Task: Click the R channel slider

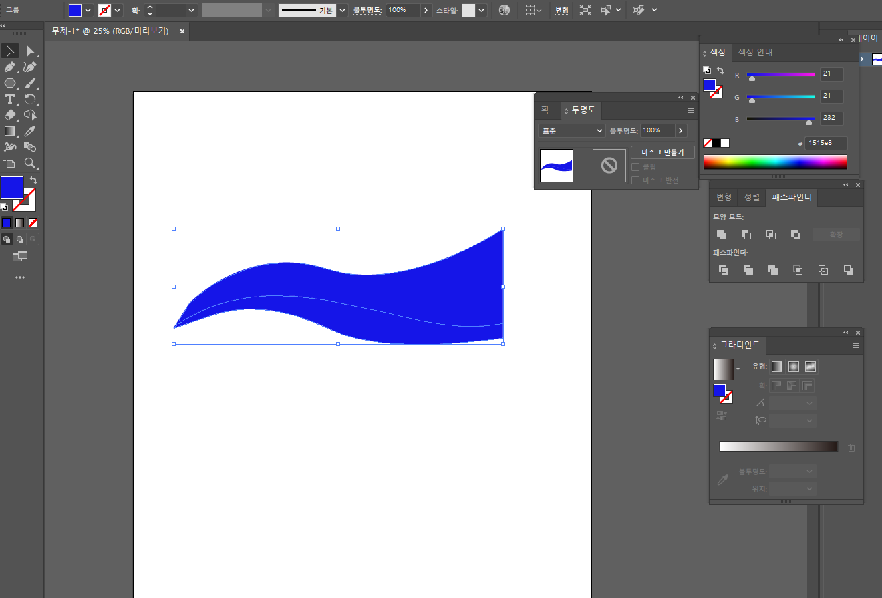Action: point(780,75)
